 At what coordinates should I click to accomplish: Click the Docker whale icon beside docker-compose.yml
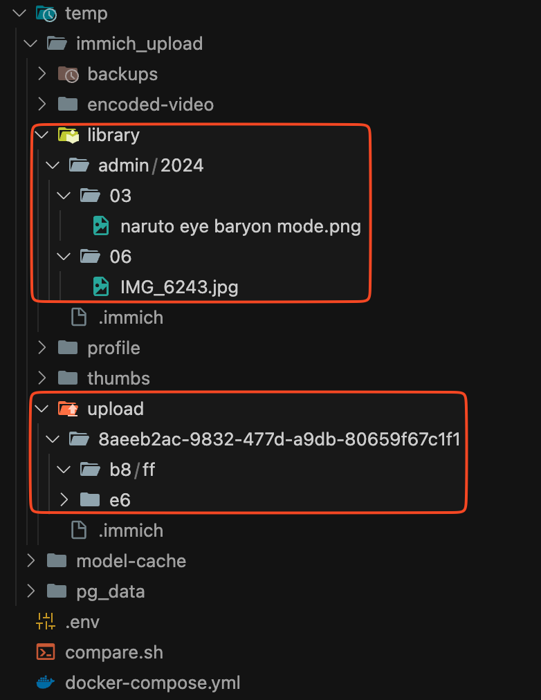(45, 683)
